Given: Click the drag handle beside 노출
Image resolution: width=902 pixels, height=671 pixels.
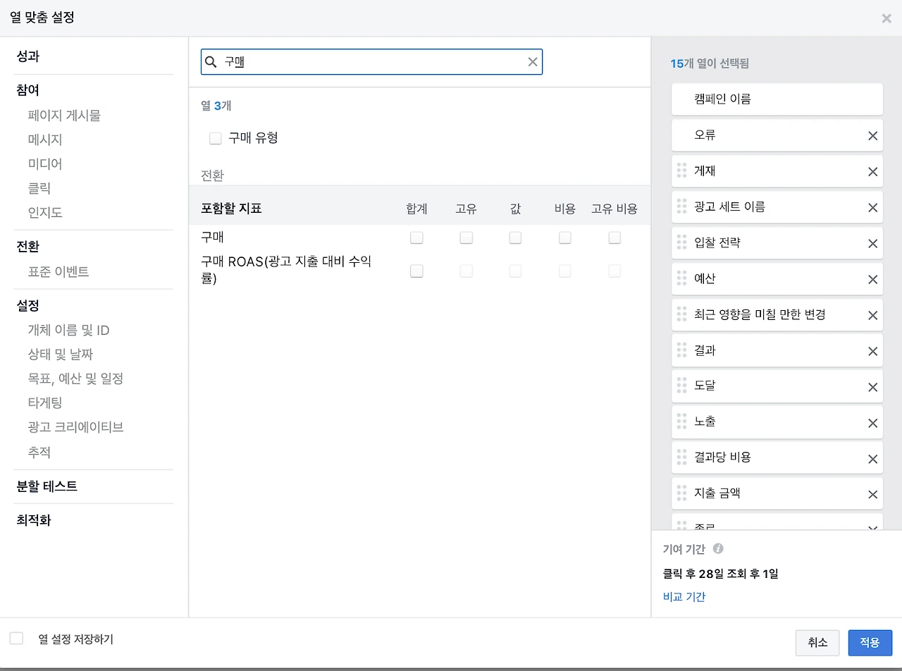Looking at the screenshot, I should coord(681,422).
